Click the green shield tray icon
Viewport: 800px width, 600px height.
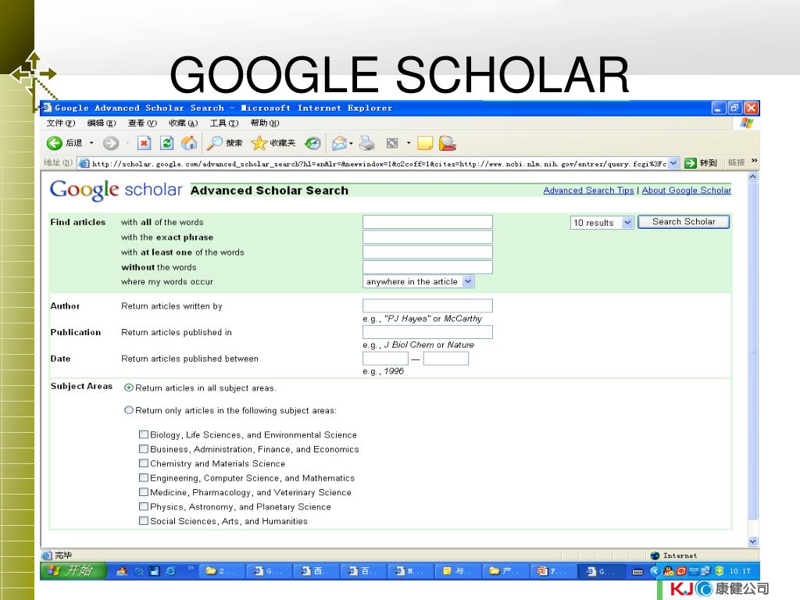click(720, 571)
